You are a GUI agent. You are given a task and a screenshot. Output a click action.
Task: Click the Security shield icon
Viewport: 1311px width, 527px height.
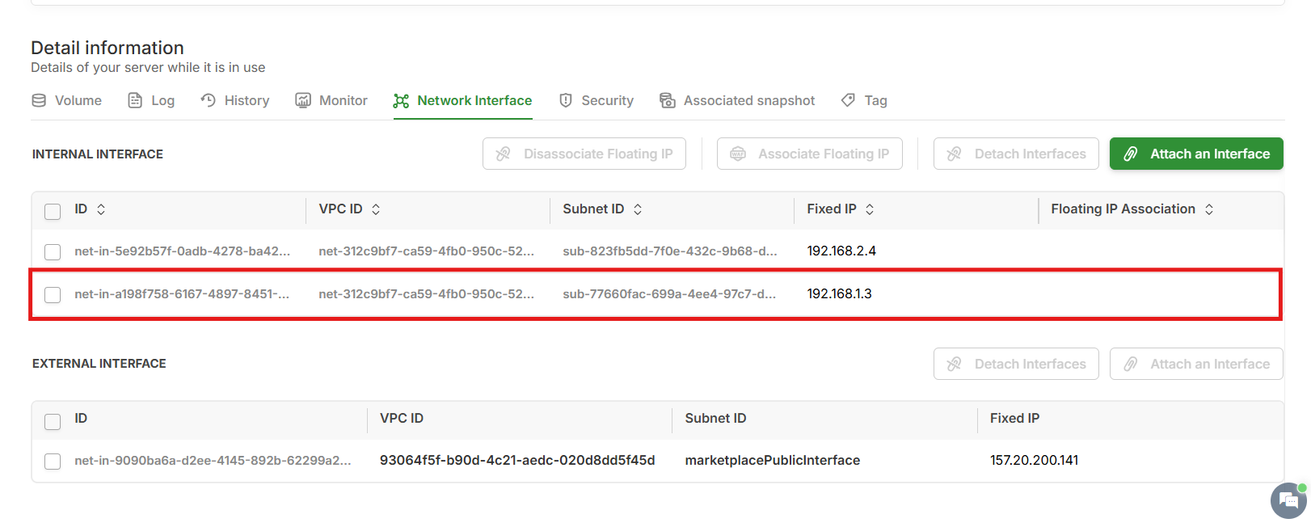(x=566, y=100)
